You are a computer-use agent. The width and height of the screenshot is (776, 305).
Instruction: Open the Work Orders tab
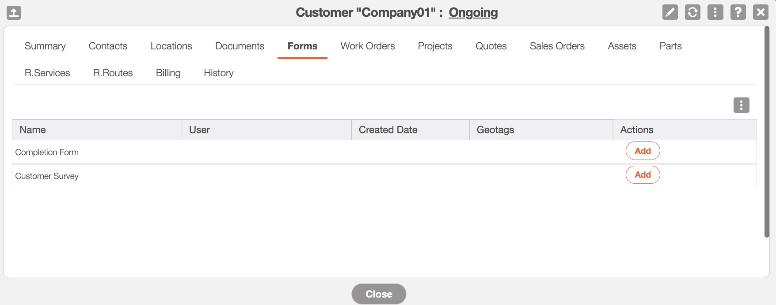pyautogui.click(x=368, y=46)
